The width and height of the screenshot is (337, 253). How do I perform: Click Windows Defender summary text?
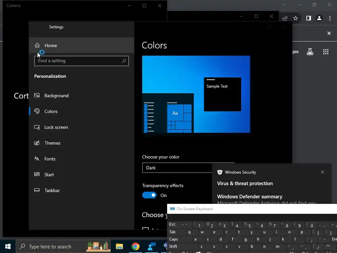point(249,197)
